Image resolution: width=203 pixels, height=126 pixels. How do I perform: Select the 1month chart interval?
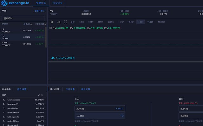tap(161, 22)
